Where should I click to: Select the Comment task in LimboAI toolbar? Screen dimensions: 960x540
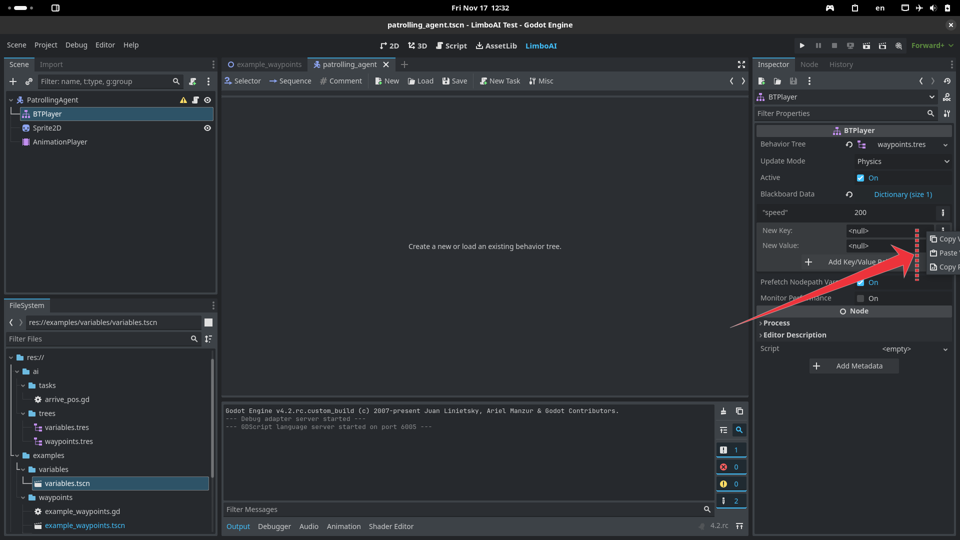coord(340,80)
